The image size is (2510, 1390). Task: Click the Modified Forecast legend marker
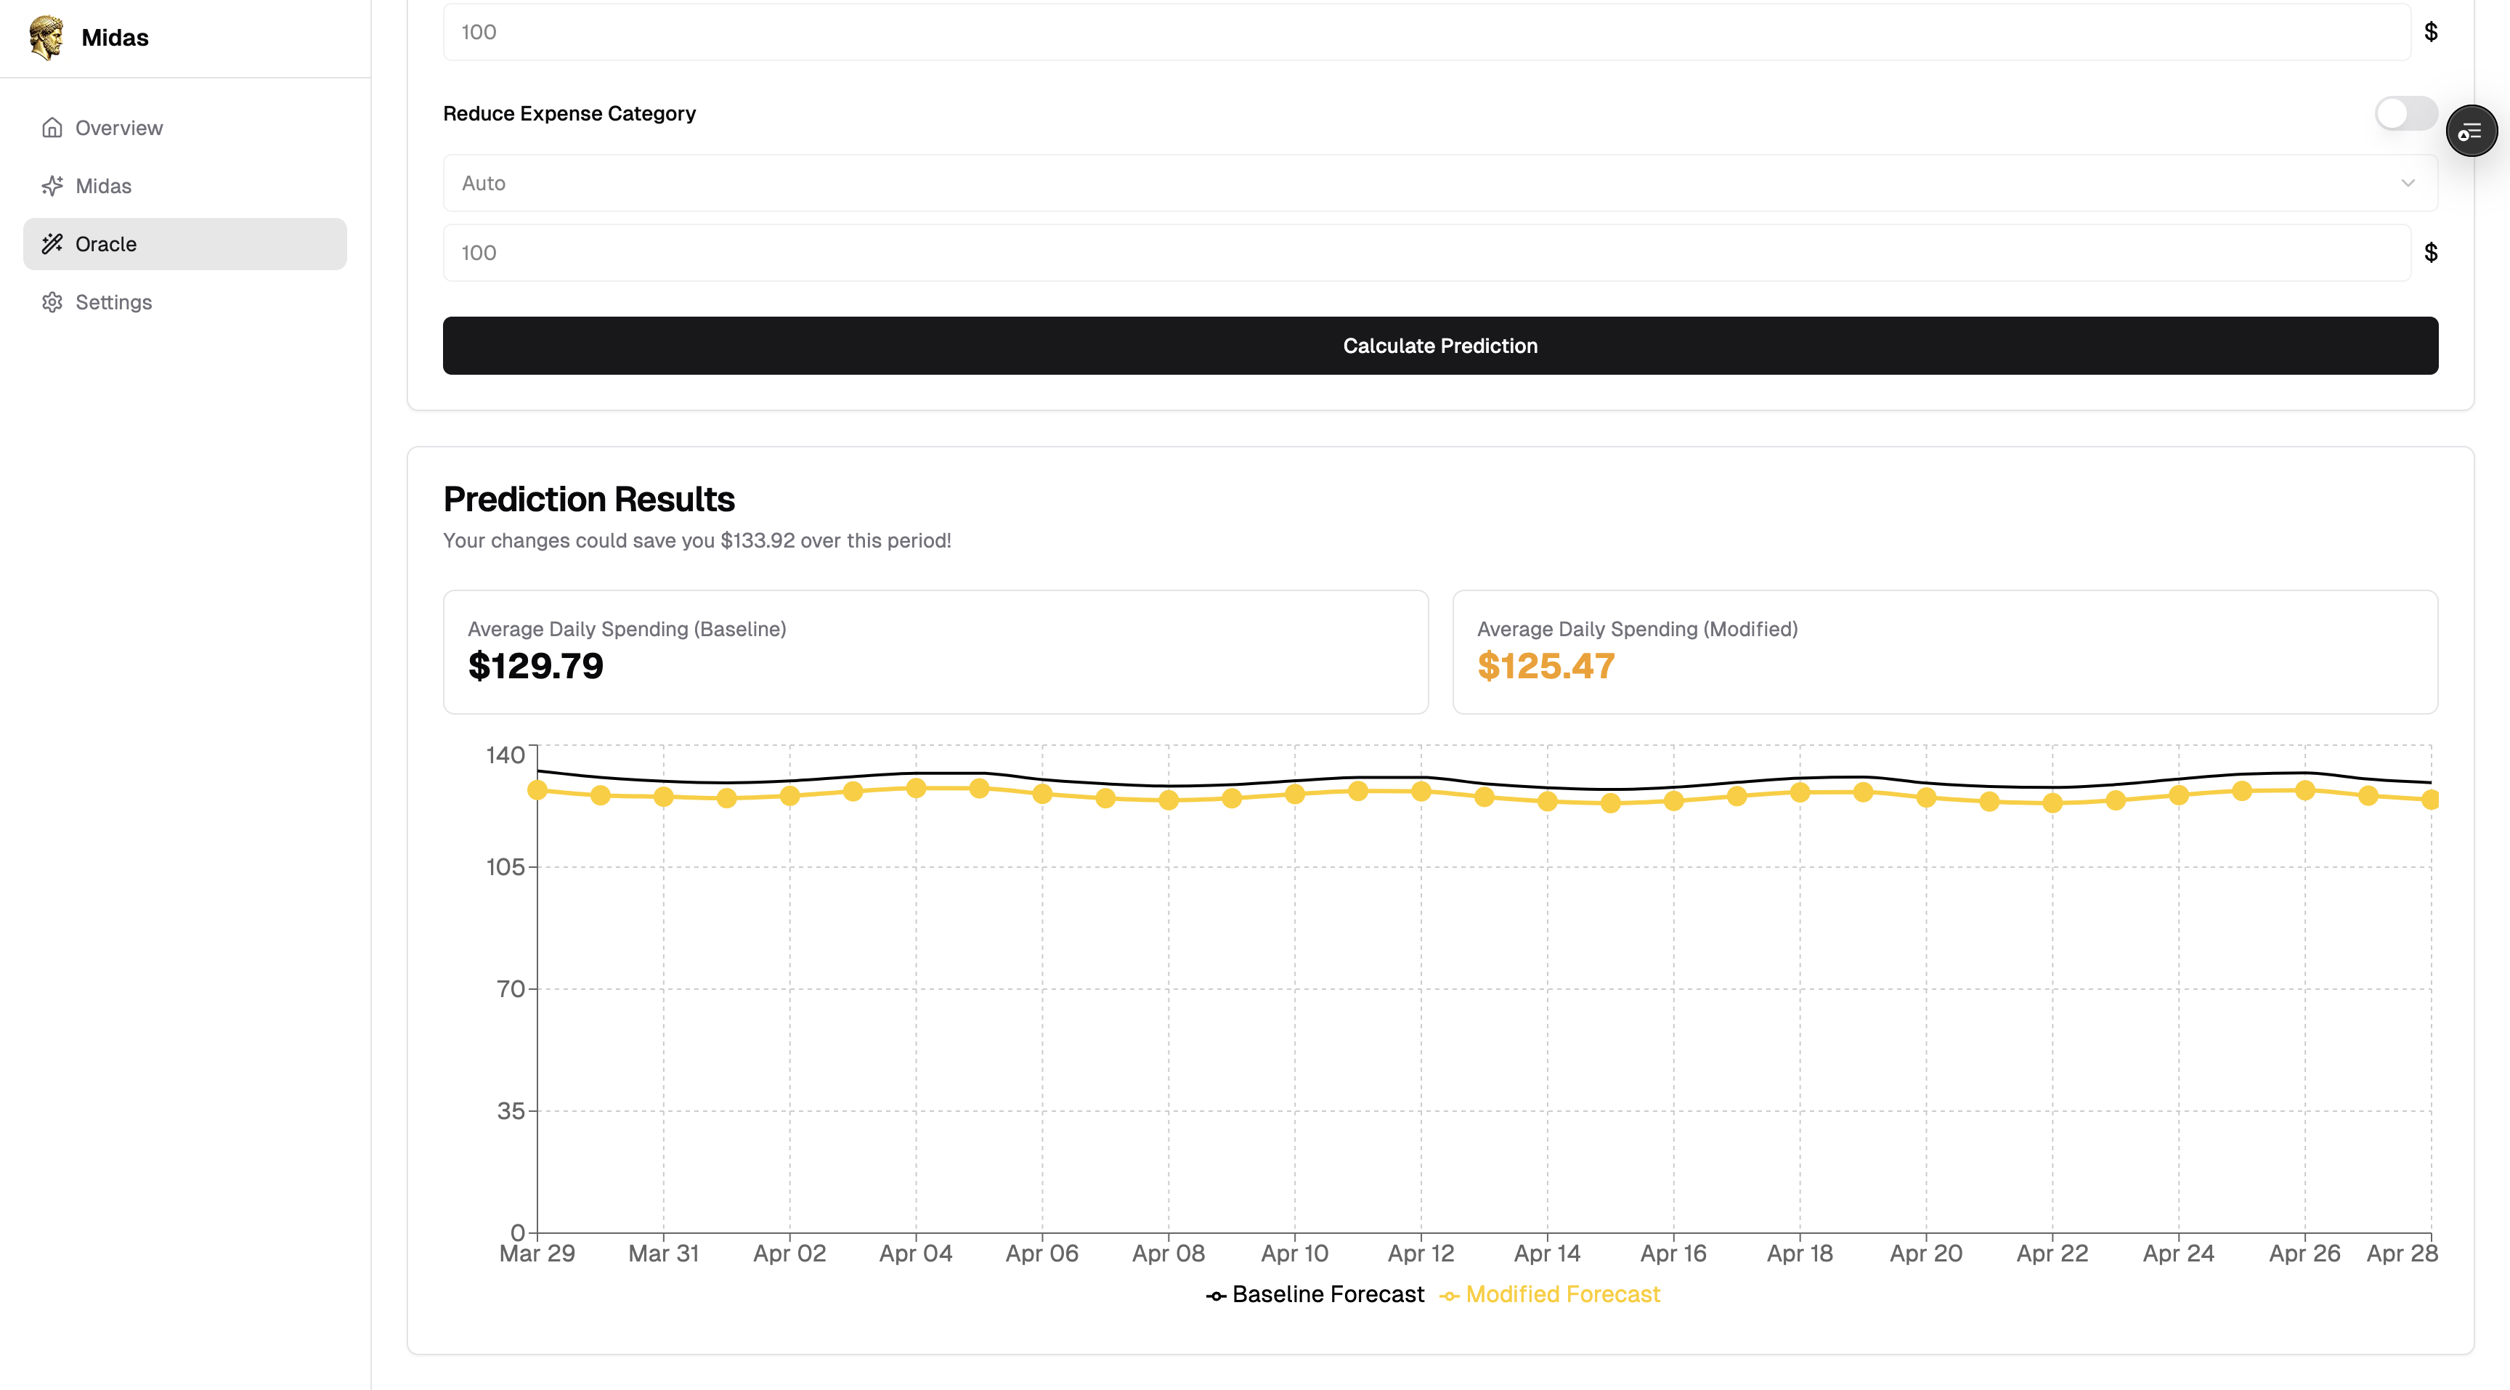click(x=1449, y=1296)
